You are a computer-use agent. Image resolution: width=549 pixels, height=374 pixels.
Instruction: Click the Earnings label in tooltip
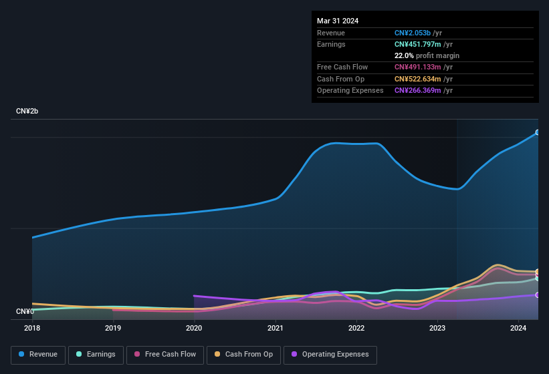[x=331, y=44]
